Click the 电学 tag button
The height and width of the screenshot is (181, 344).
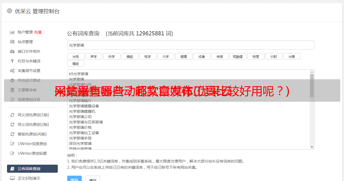pos(148,56)
